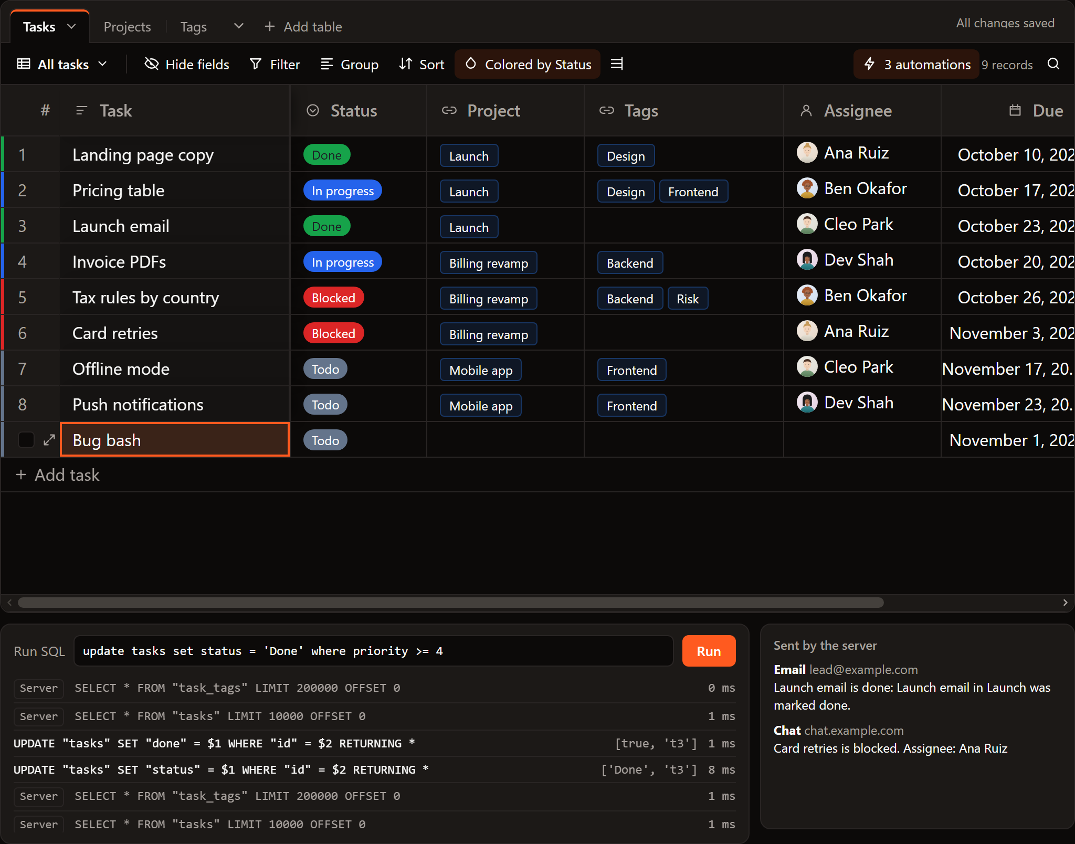Screen dimensions: 1075x844
Task: Open the All tasks view dropdown
Action: (x=62, y=64)
